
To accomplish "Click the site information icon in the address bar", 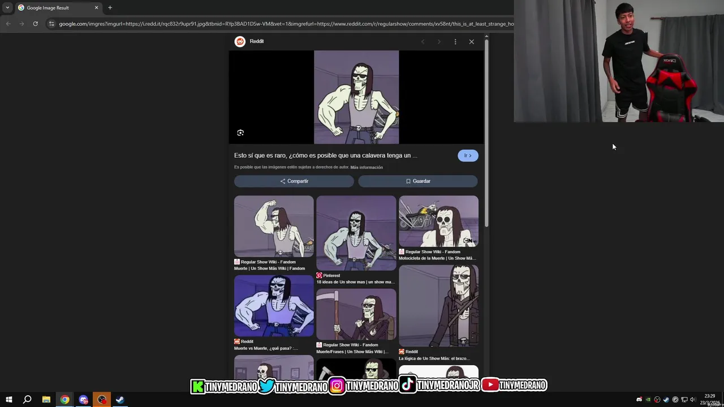I will pyautogui.click(x=51, y=24).
